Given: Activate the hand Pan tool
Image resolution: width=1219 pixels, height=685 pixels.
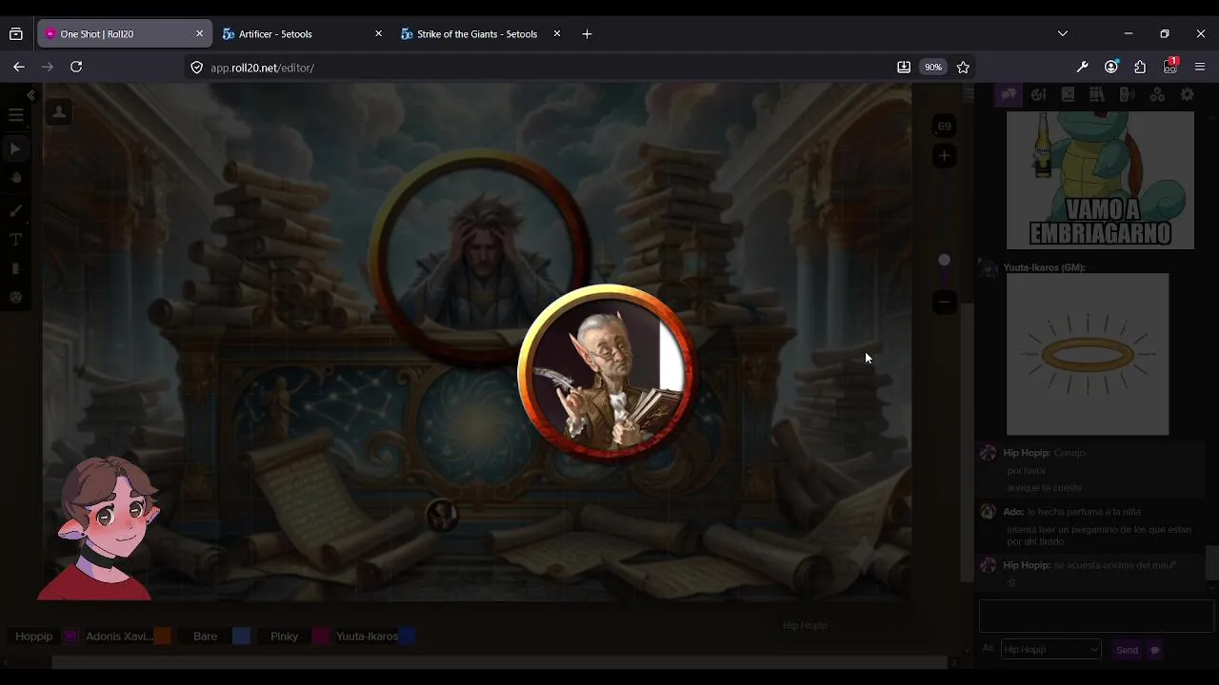Looking at the screenshot, I should pos(15,179).
